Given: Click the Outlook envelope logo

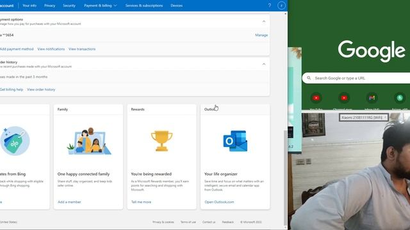Looking at the screenshot, I should point(235,141).
